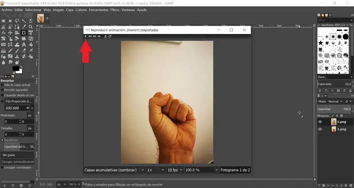Select the Alignment tool
354x188 pixels.
click(17, 33)
